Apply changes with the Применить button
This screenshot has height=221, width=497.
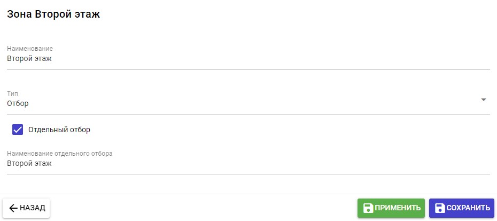click(x=391, y=208)
